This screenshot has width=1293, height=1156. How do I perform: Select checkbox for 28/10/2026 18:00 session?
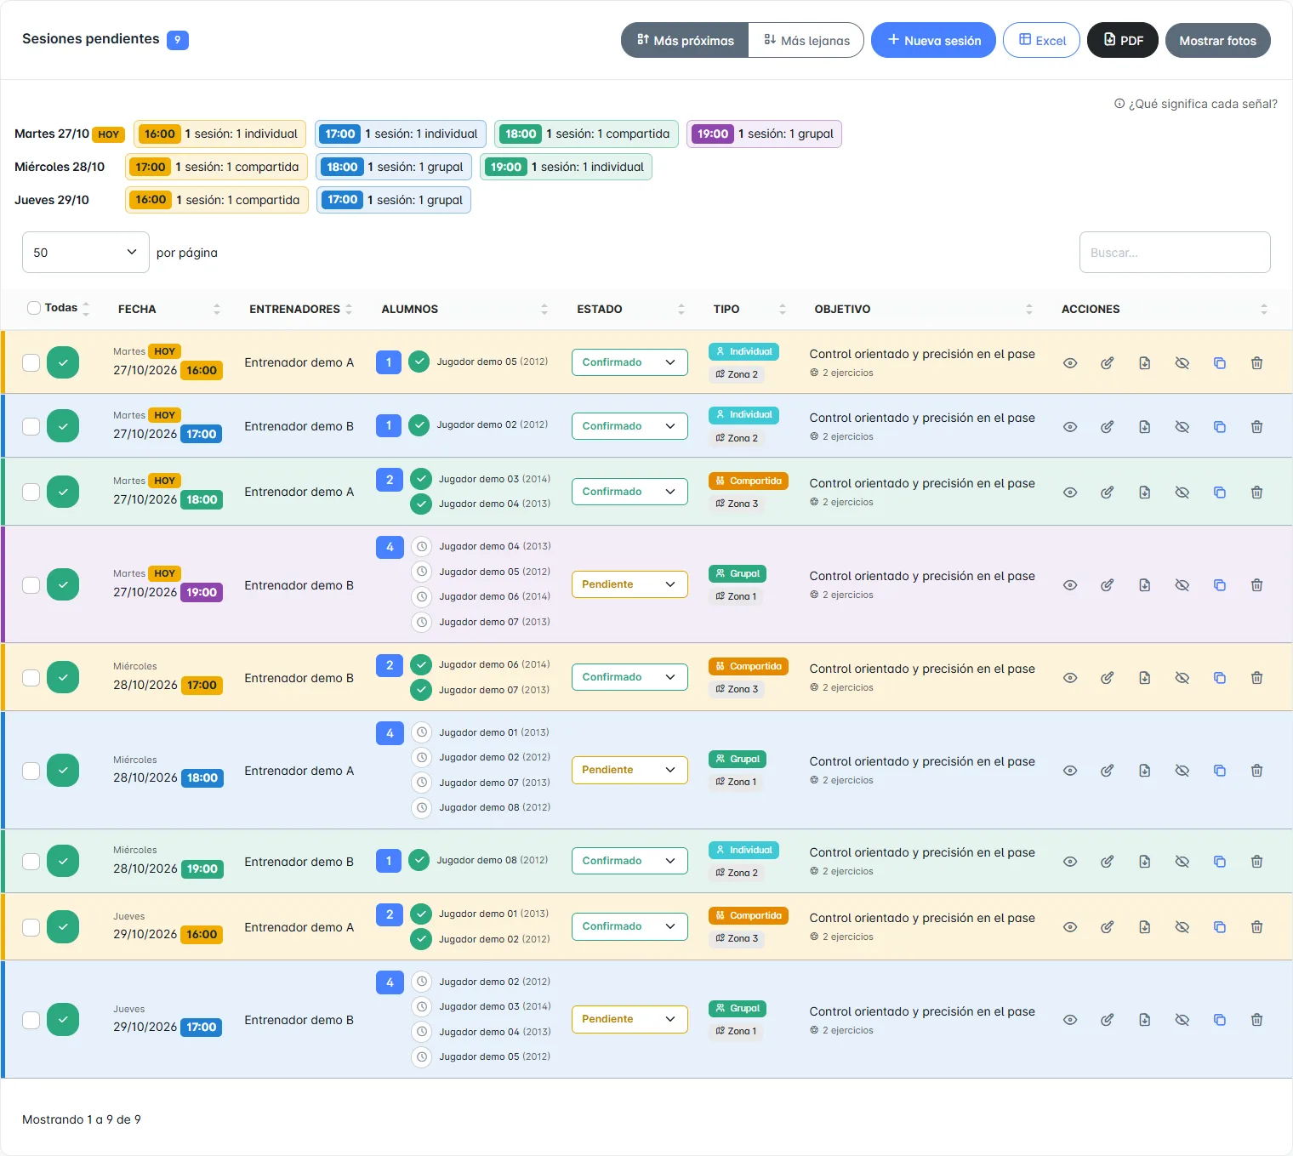(x=31, y=771)
